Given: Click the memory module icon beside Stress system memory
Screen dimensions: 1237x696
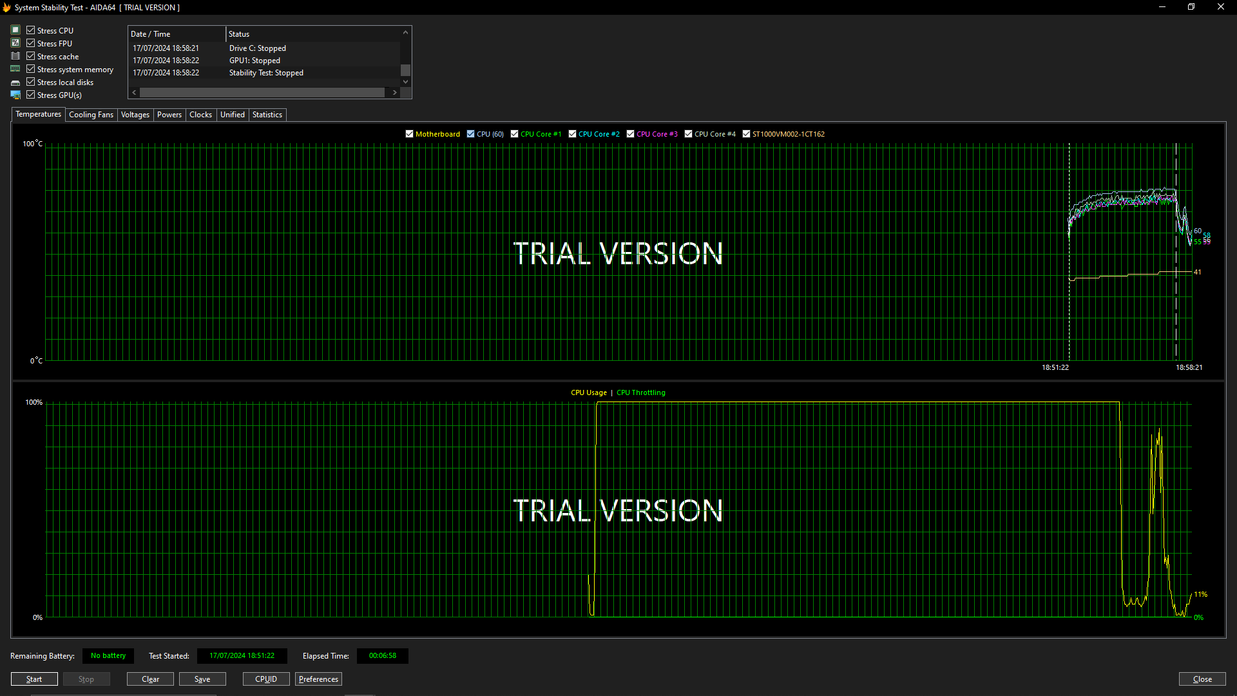Looking at the screenshot, I should pyautogui.click(x=15, y=69).
